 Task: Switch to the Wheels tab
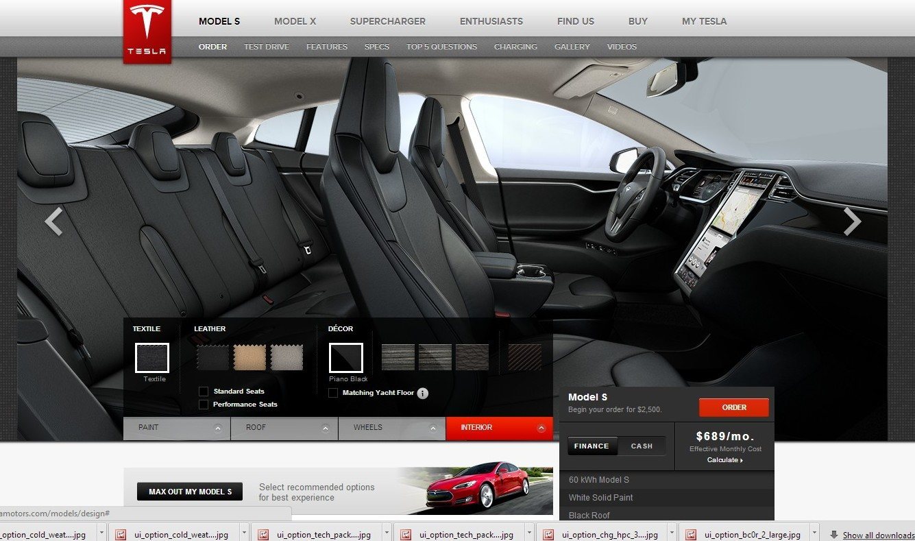click(392, 428)
